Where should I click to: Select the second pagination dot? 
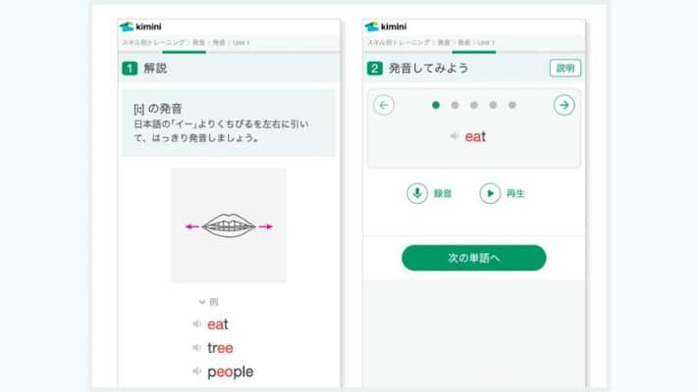tap(455, 105)
